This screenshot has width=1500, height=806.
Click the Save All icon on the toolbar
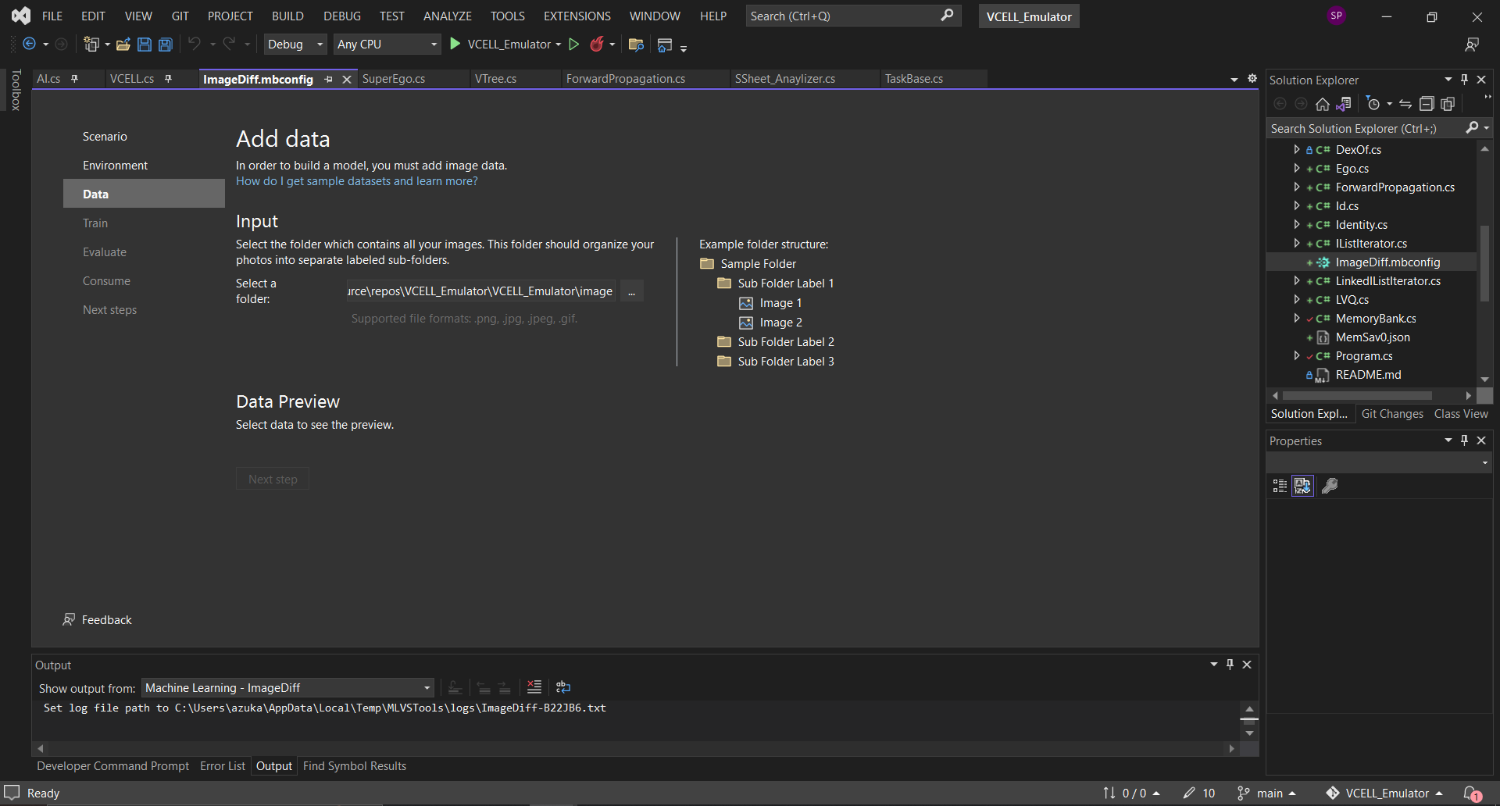tap(165, 45)
